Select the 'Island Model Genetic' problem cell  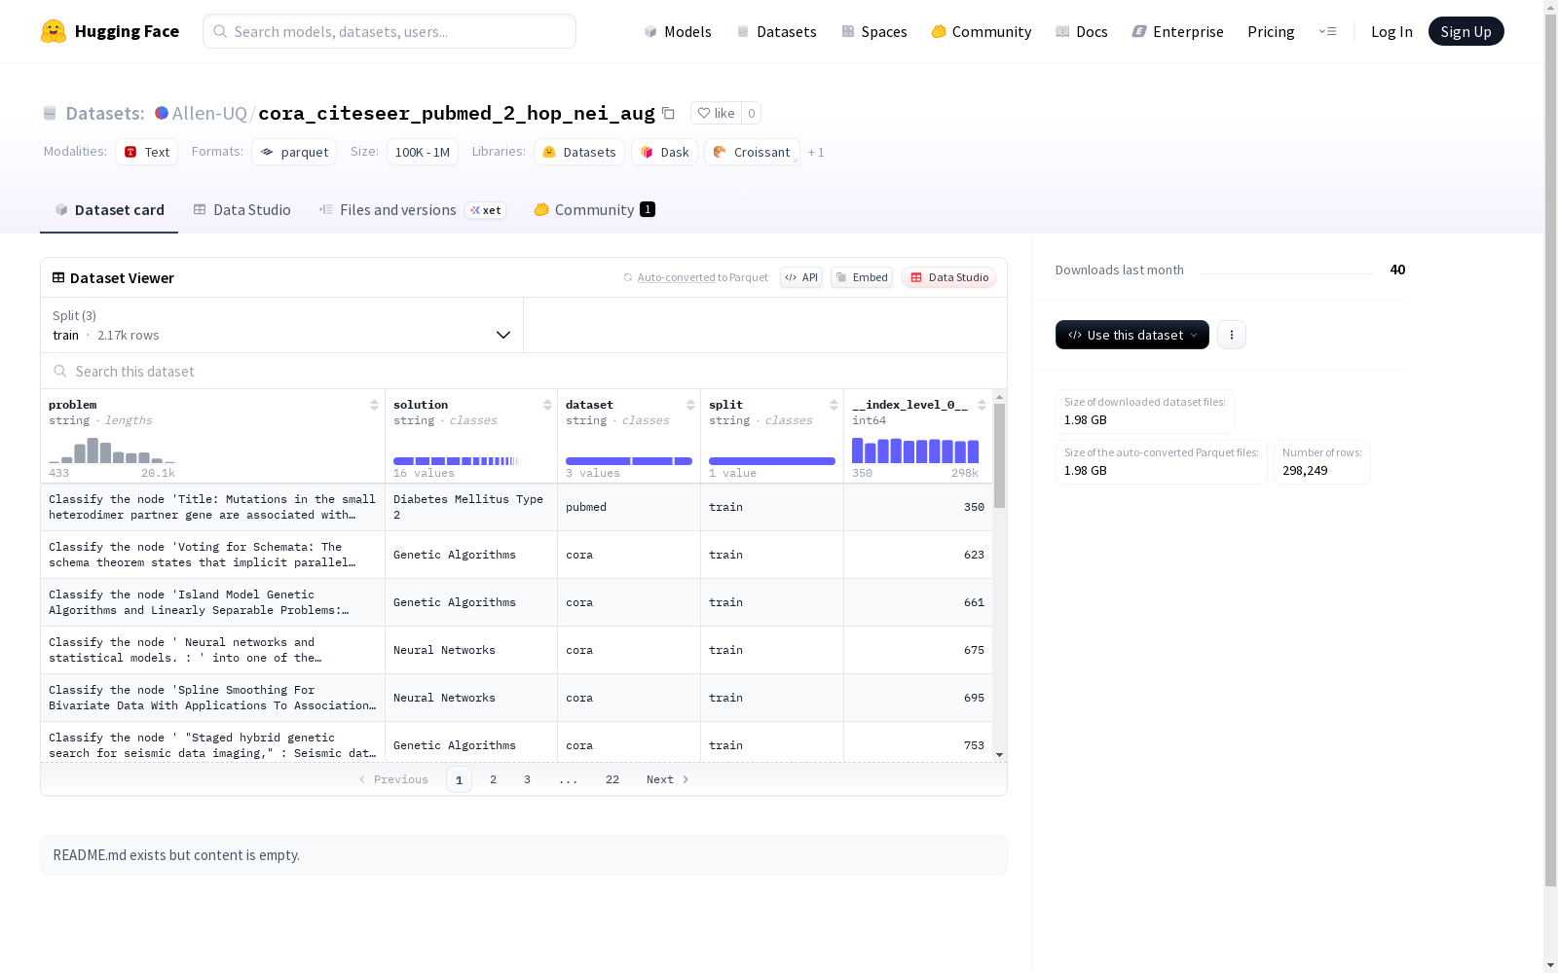coord(212,602)
